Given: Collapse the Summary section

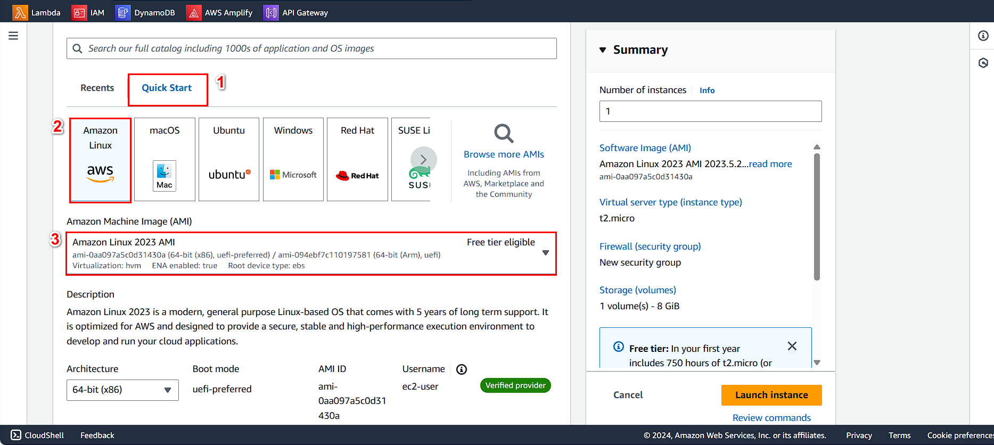Looking at the screenshot, I should 603,50.
